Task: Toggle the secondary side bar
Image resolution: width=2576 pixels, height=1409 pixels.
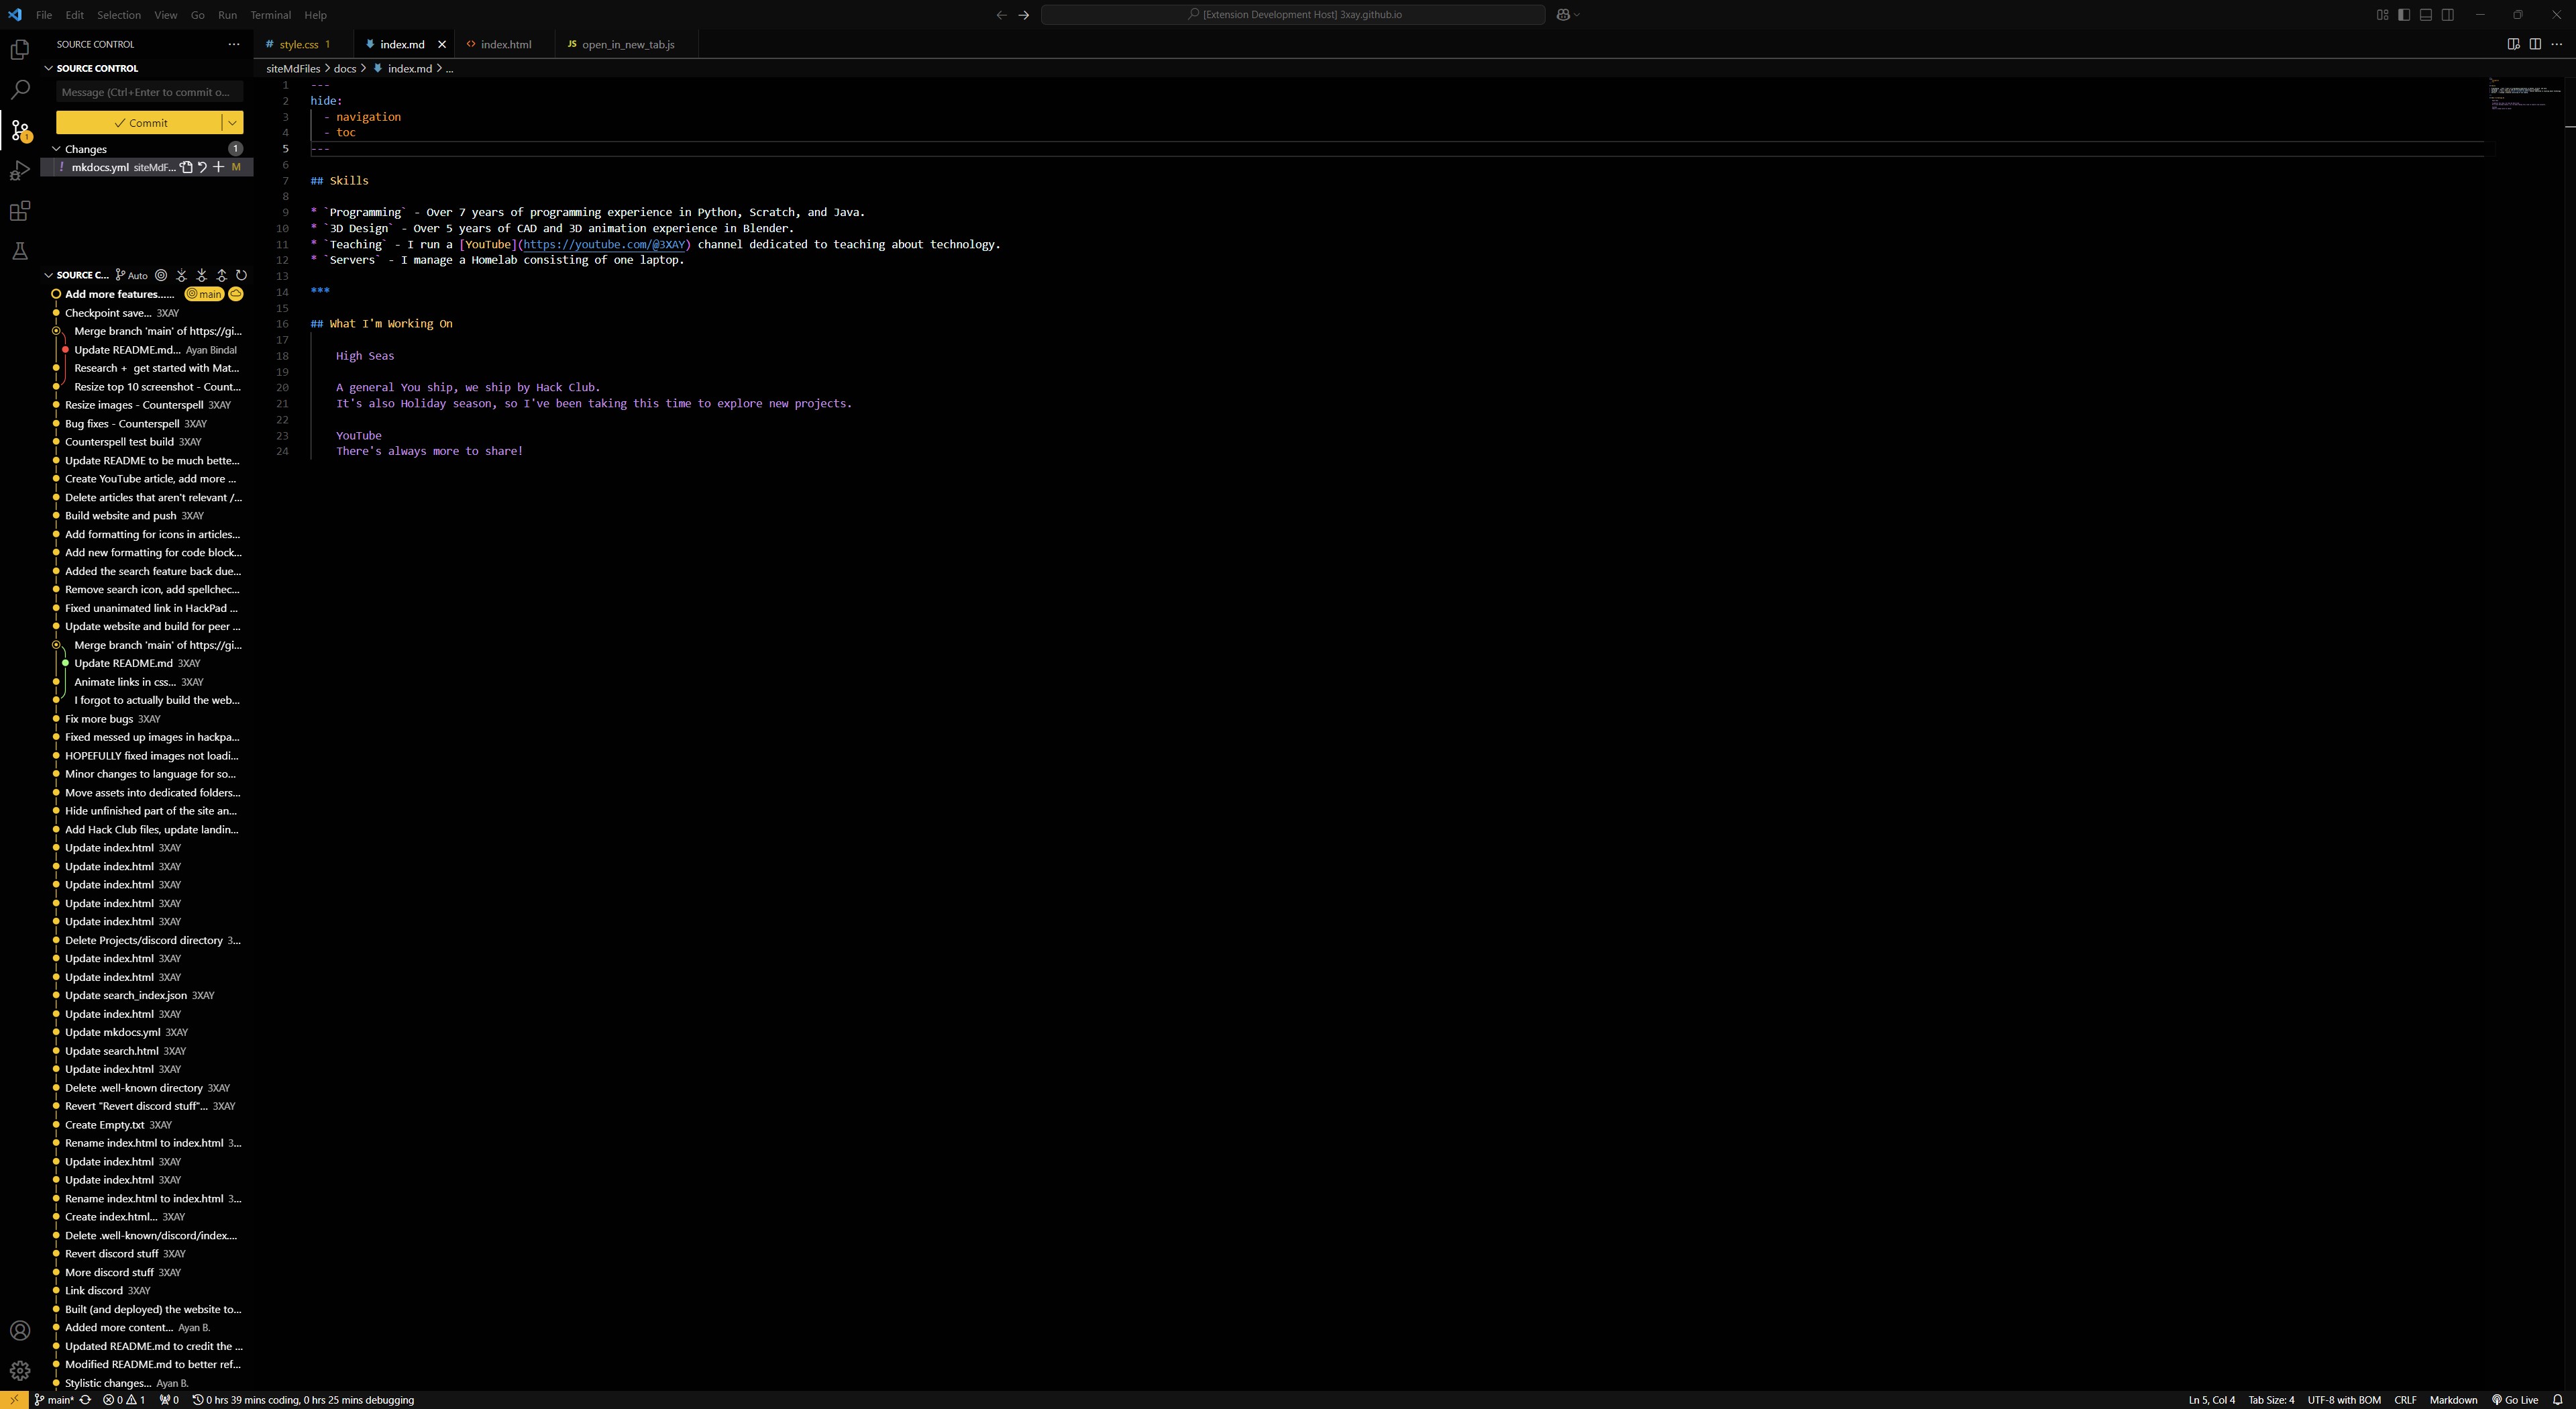Action: [2448, 15]
